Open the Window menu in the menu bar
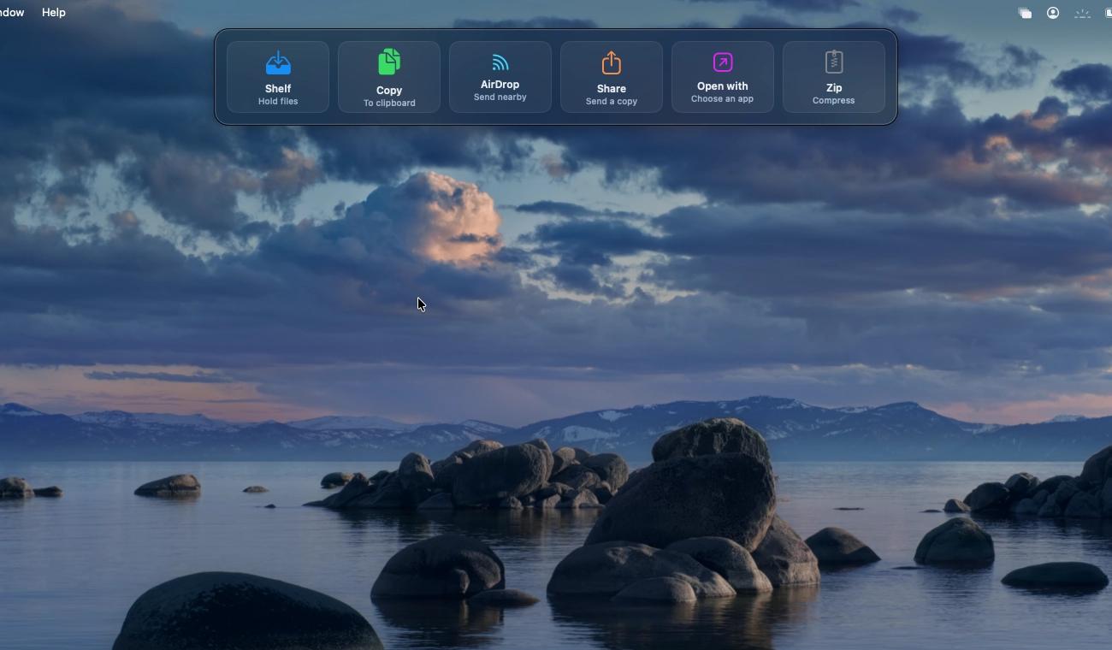Screen dimensions: 1112x650 click(x=11, y=13)
